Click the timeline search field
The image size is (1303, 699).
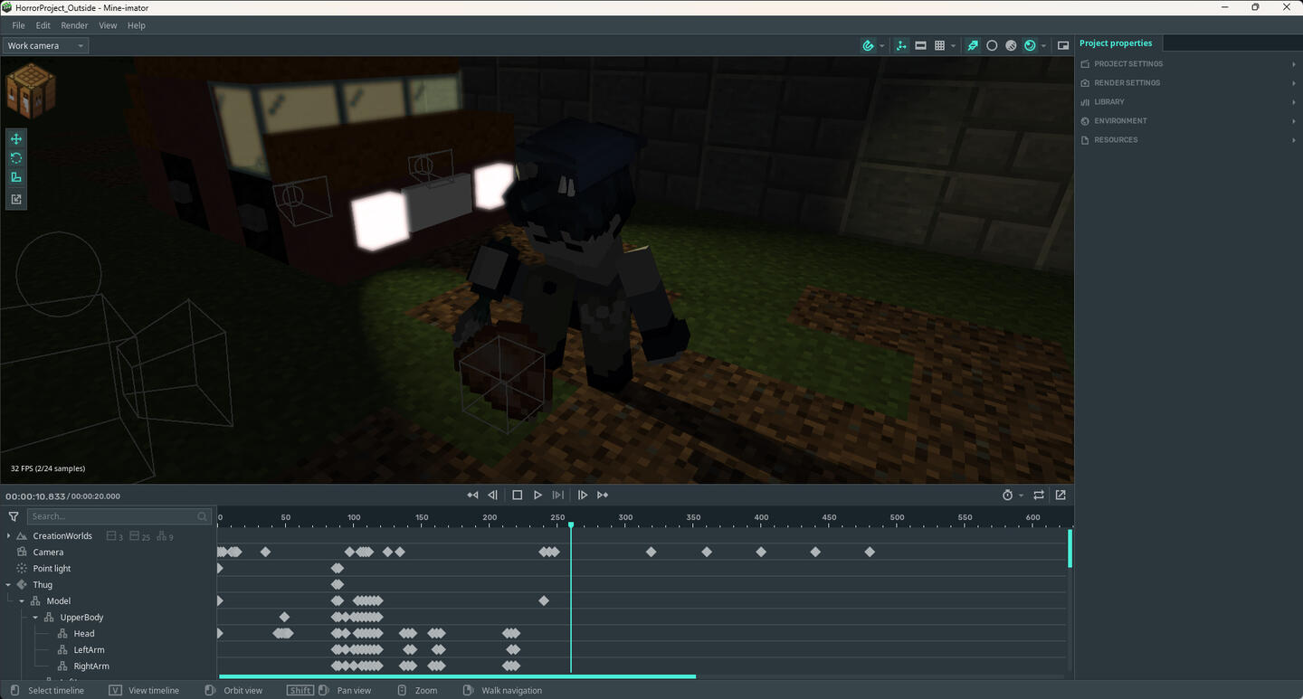112,516
